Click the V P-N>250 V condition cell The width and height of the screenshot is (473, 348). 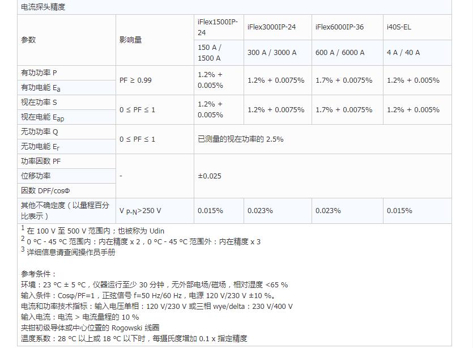coord(140,211)
